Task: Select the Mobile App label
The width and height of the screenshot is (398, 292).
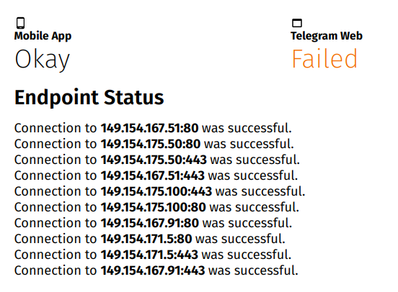Action: click(43, 36)
